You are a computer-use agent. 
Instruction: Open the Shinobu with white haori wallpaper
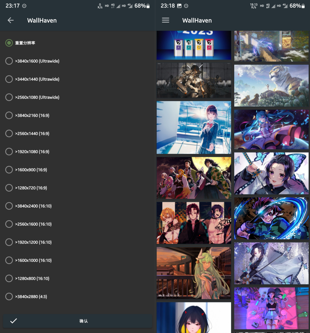click(271, 263)
